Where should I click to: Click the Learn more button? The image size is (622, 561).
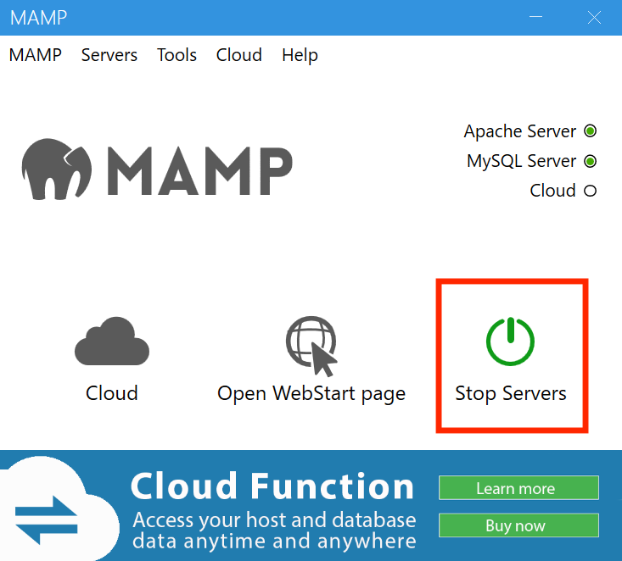[x=518, y=488]
